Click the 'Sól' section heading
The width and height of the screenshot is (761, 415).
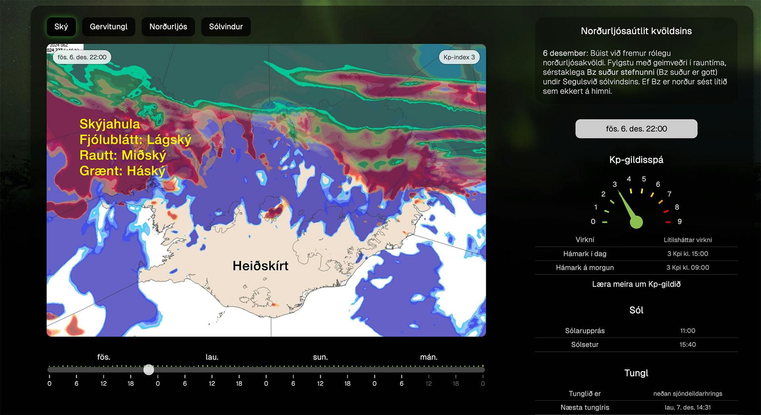pyautogui.click(x=636, y=310)
